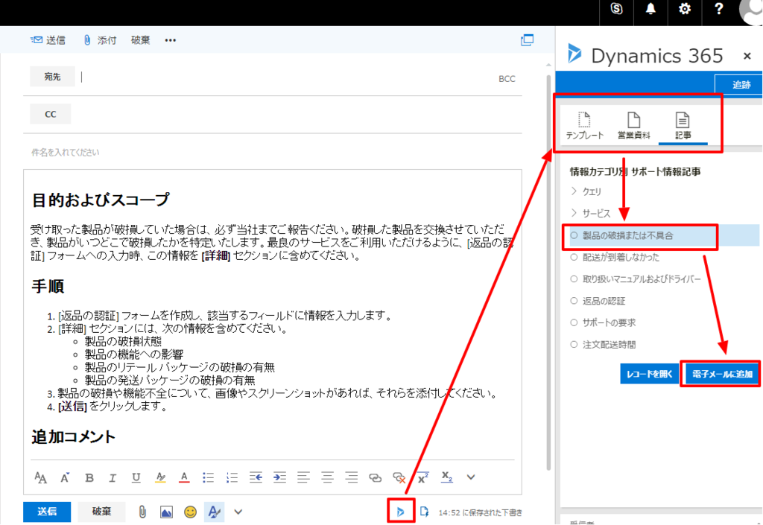Insert an emoji into the email
This screenshot has height=525, width=763.
tap(189, 512)
